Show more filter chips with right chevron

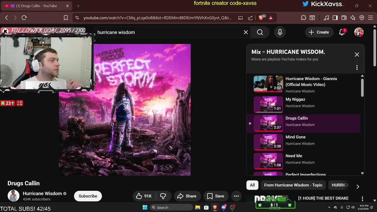coord(358,186)
